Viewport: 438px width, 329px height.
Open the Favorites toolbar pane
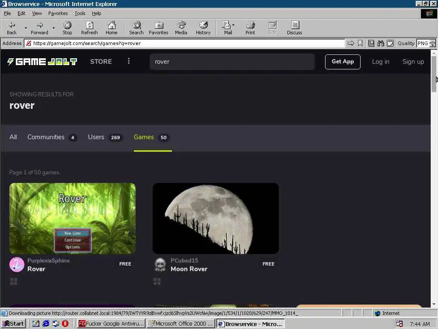[159, 28]
